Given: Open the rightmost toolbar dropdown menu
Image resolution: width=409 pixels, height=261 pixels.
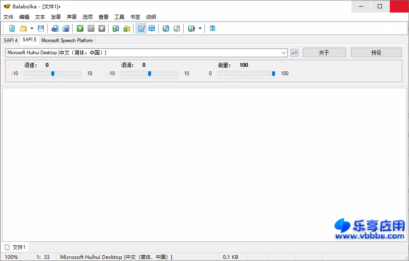Looking at the screenshot, I should [x=199, y=28].
